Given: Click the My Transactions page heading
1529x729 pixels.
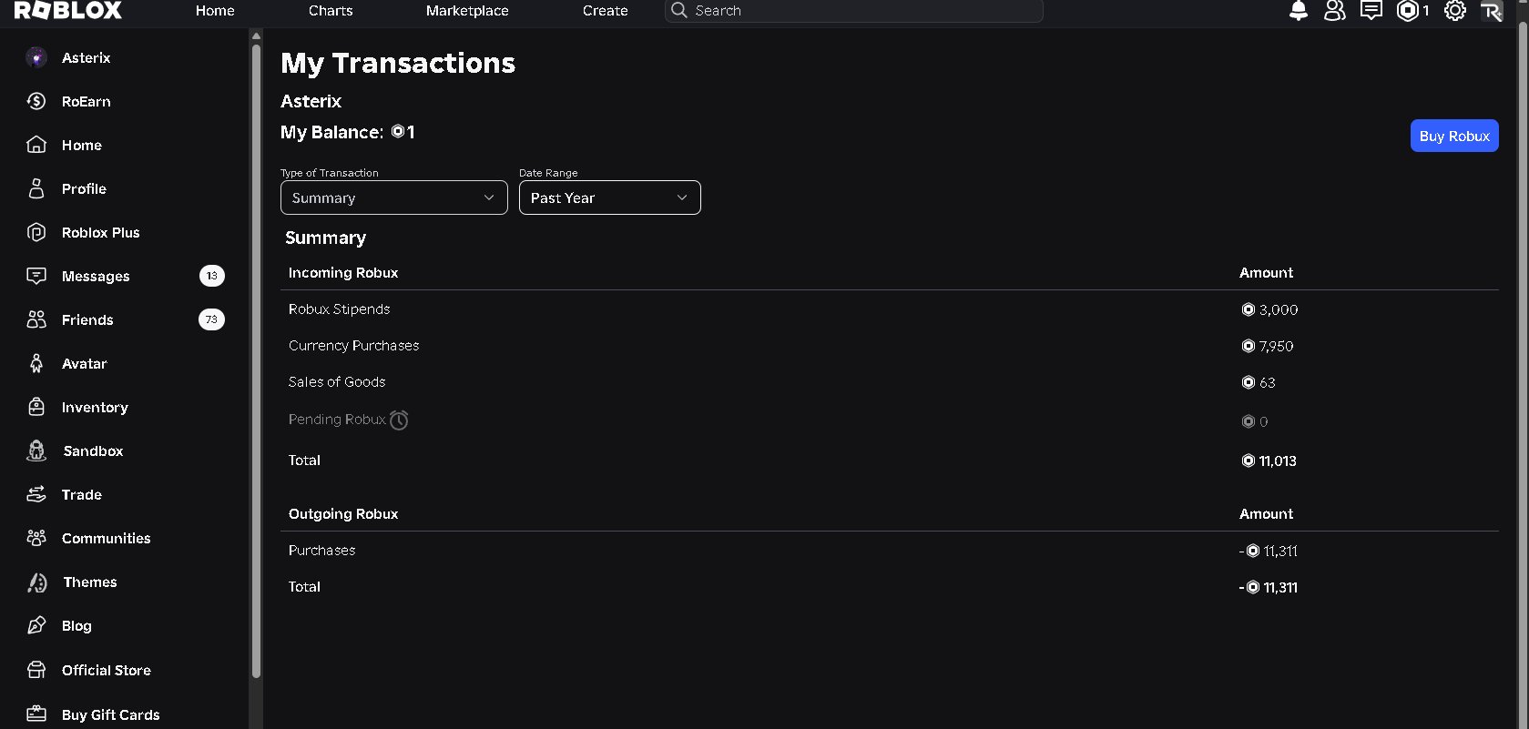Looking at the screenshot, I should (398, 63).
